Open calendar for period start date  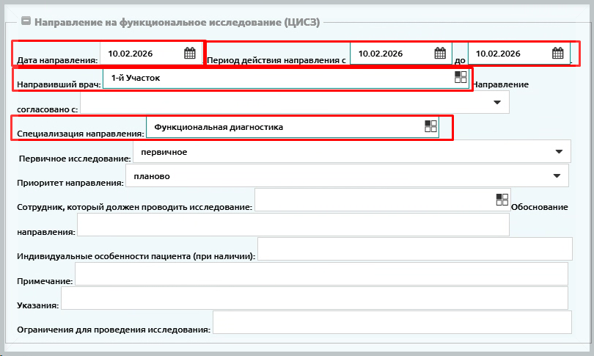(x=440, y=53)
